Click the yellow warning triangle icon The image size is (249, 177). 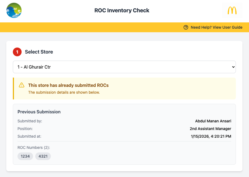click(x=22, y=85)
